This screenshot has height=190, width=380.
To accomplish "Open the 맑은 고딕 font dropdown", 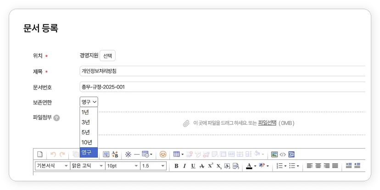I will pyautogui.click(x=88, y=166).
